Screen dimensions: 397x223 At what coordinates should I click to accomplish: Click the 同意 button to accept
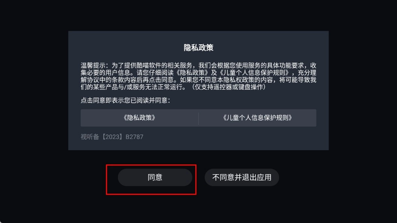pos(155,178)
